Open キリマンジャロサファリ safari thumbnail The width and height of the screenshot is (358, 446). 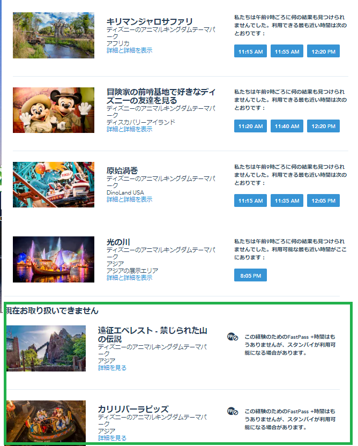point(54,35)
